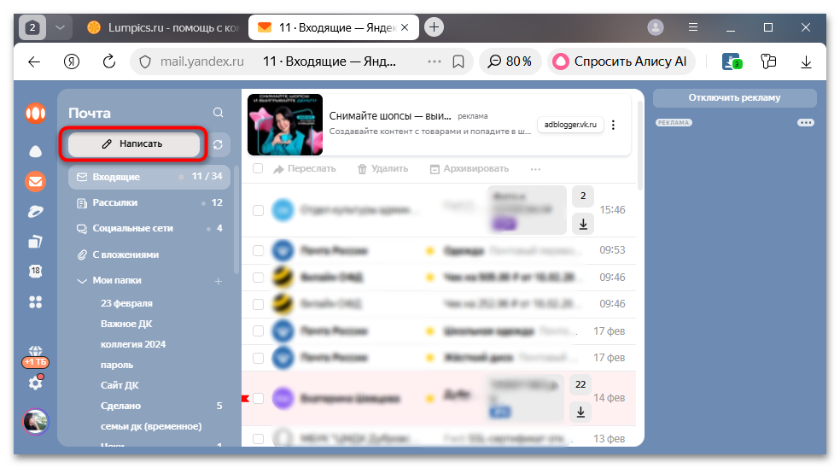This screenshot has height=468, width=840.
Task: Open the tab groups dropdown arrow
Action: pos(59,27)
